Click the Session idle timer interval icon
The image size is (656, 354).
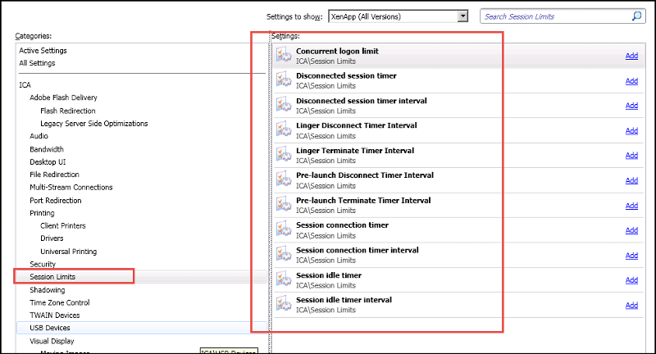pyautogui.click(x=284, y=304)
